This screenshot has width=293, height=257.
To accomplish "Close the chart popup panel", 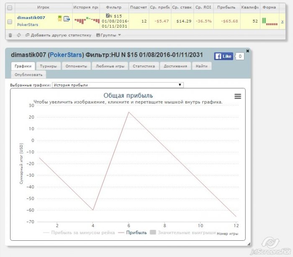I will tap(248, 51).
